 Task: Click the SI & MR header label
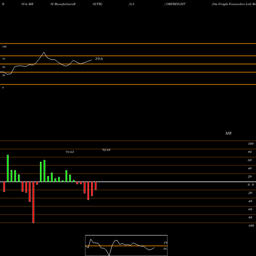point(27,4)
